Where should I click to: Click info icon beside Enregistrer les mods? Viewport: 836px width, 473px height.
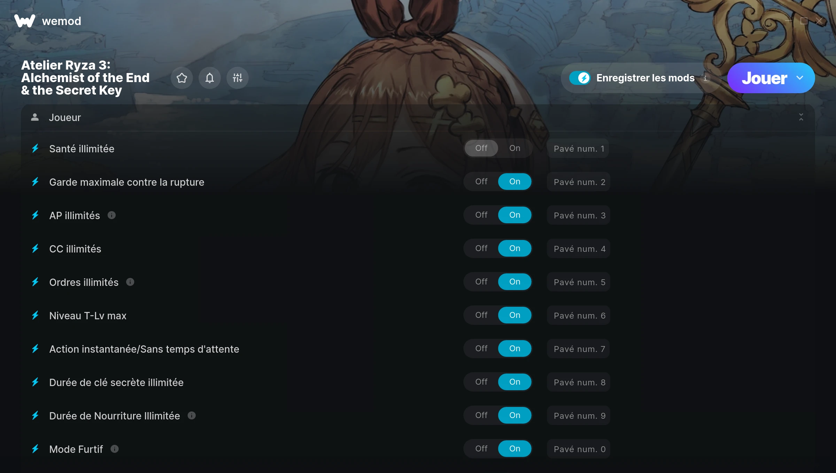point(705,78)
